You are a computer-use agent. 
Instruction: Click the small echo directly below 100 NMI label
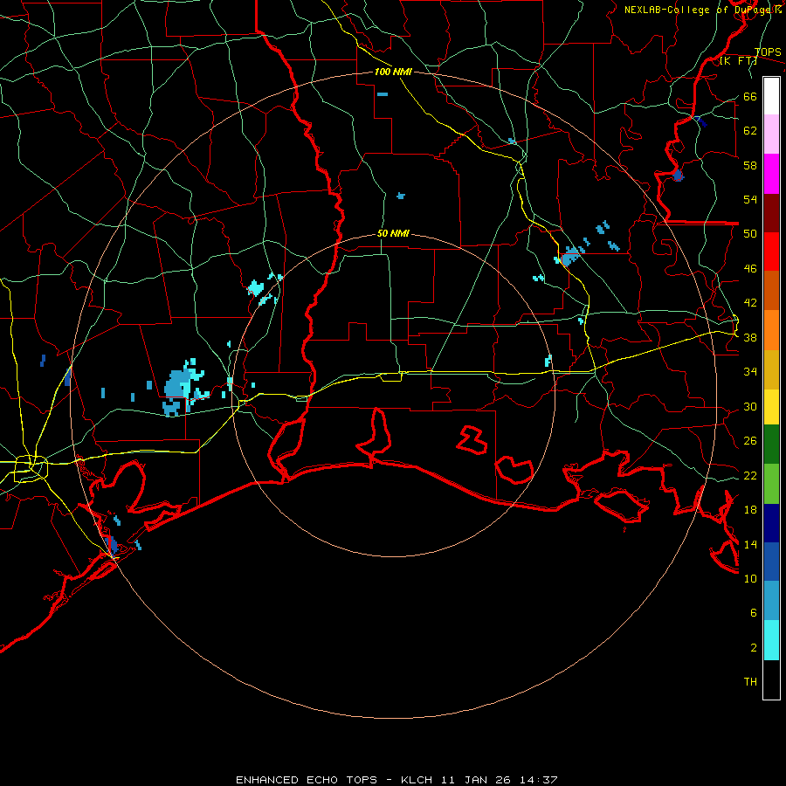383,94
